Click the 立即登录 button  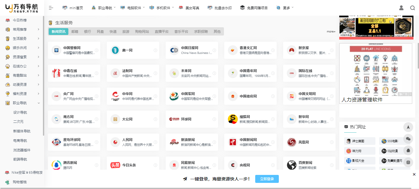[x=267, y=179]
